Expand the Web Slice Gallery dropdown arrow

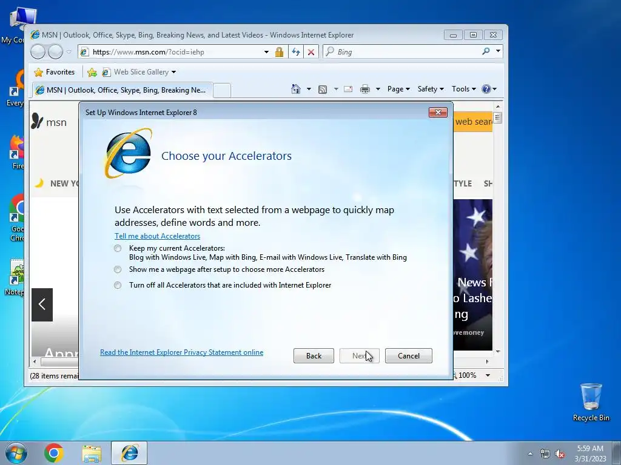173,73
